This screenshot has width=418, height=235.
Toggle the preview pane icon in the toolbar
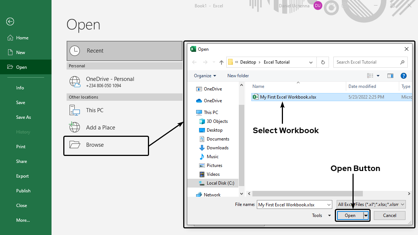click(x=390, y=76)
